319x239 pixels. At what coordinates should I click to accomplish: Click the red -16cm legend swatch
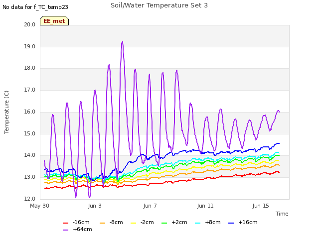coord(65,223)
